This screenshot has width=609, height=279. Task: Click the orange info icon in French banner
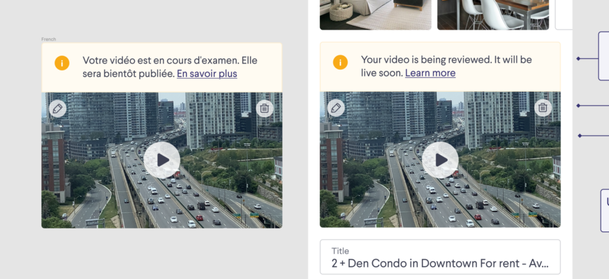tap(62, 63)
